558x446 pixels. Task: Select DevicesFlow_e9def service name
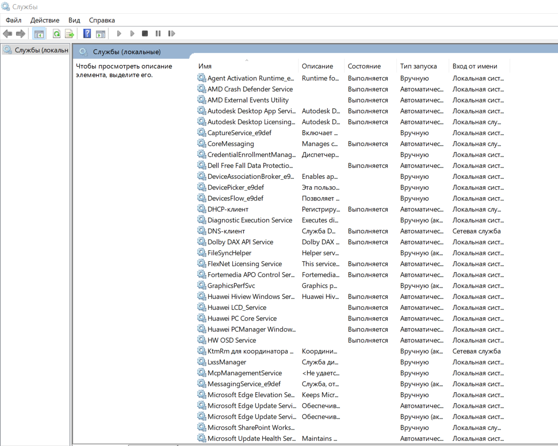[x=236, y=198]
